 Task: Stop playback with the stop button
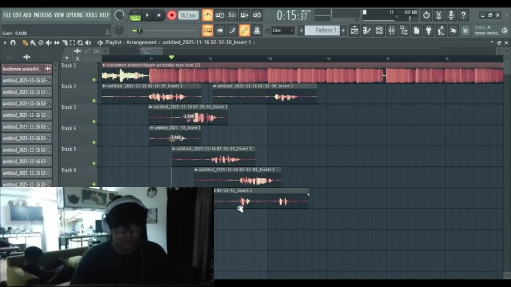tap(158, 15)
